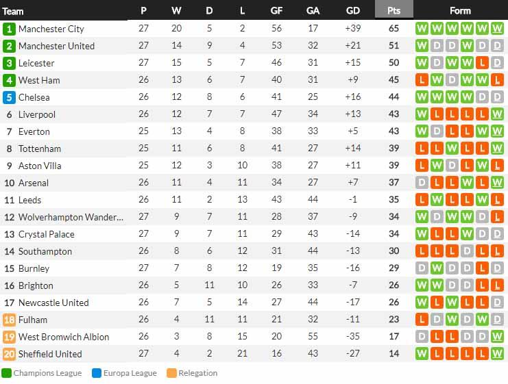Click Chelsea's blue position 5 badge

[x=9, y=97]
